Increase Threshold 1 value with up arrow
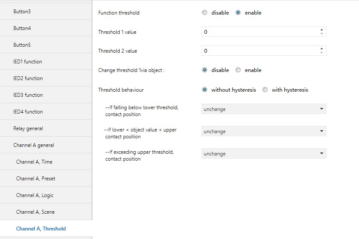This screenshot has width=359, height=239. (322, 30)
